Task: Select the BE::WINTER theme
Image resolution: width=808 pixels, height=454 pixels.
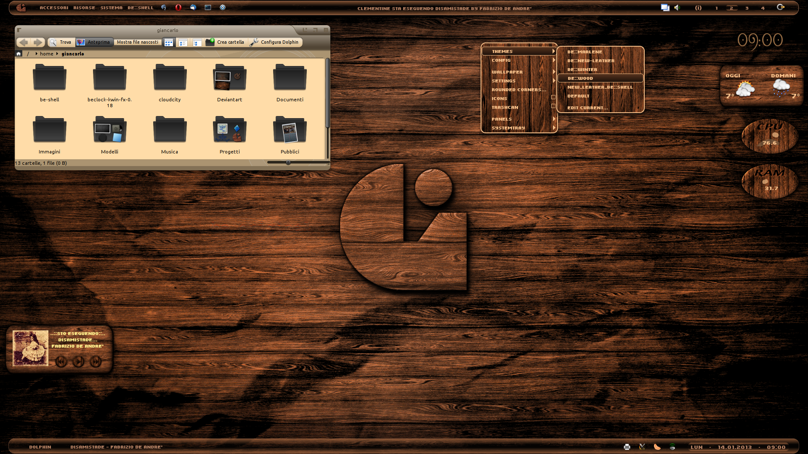Action: pos(601,69)
